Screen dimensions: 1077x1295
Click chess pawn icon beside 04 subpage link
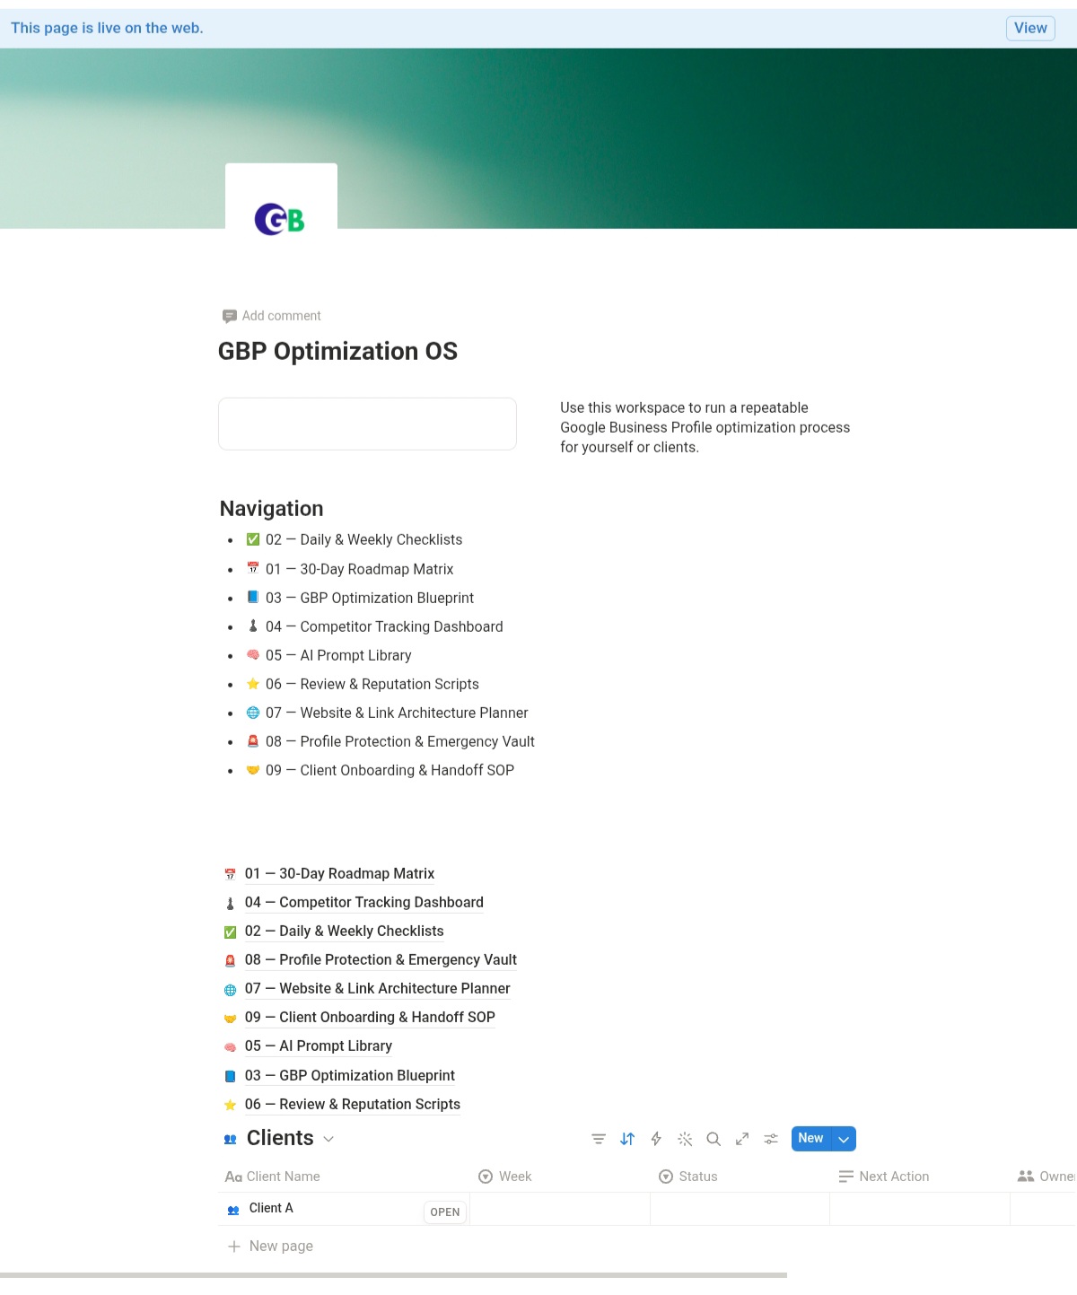230,903
